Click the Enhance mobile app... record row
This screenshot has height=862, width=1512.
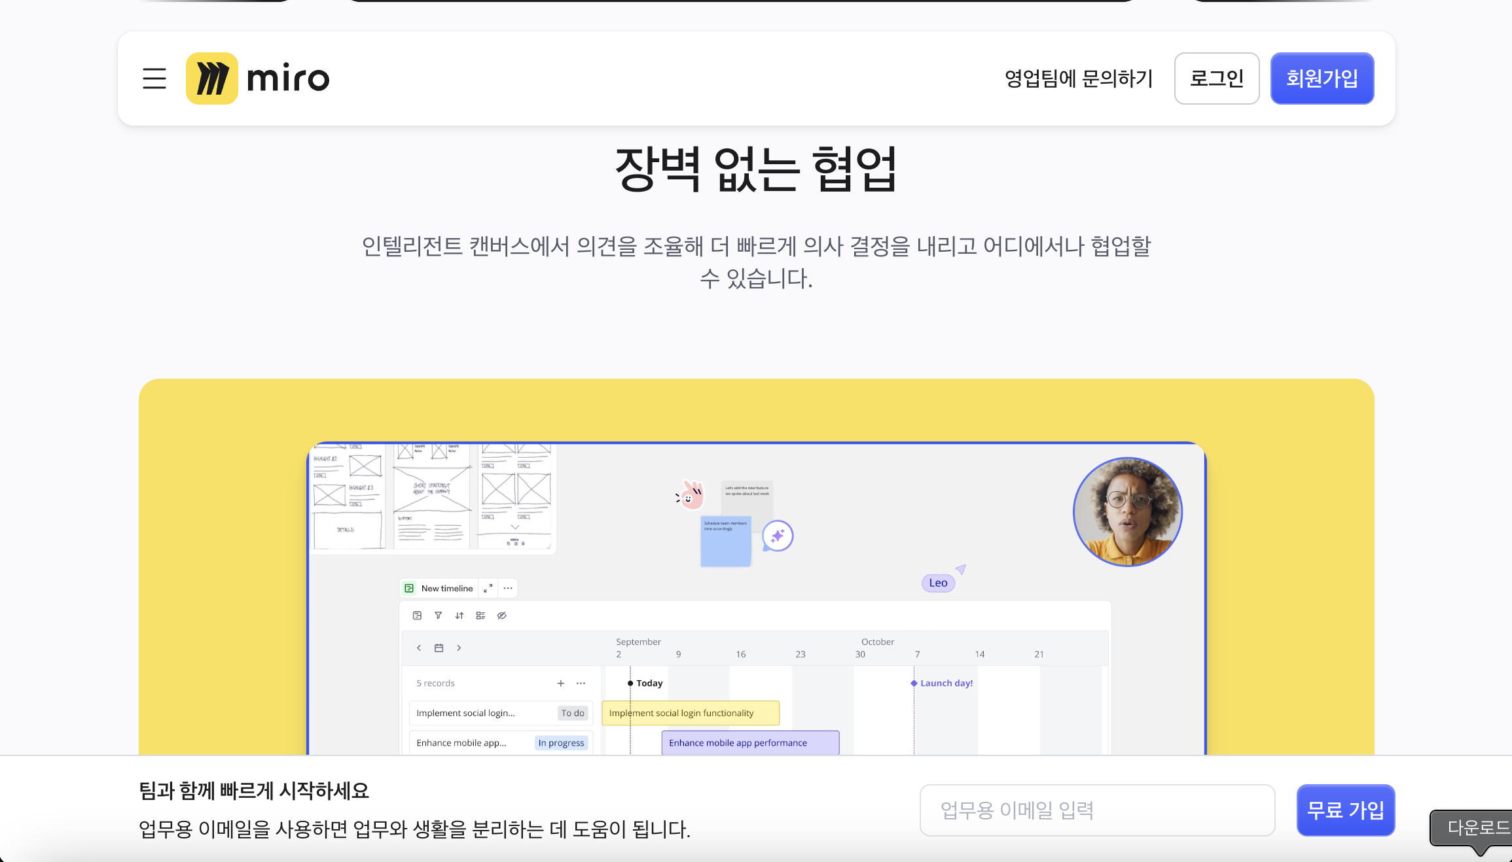click(x=501, y=743)
